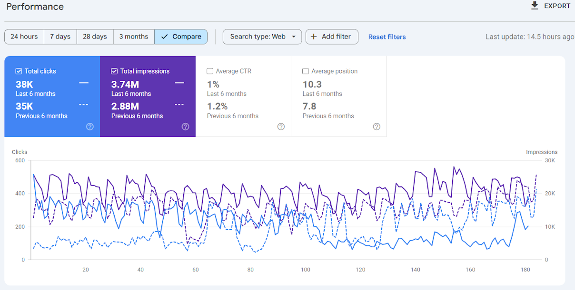Click the Export download icon

[535, 6]
